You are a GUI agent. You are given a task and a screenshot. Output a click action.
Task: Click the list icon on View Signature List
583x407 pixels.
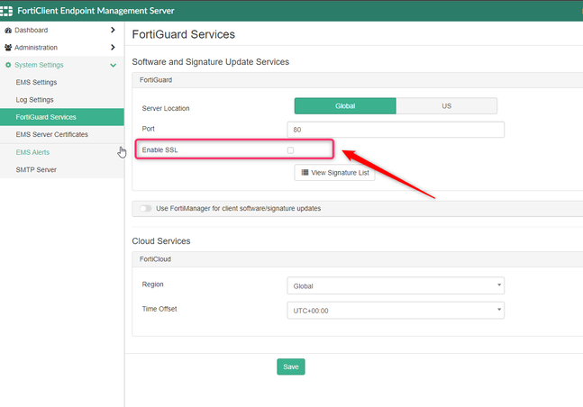305,173
